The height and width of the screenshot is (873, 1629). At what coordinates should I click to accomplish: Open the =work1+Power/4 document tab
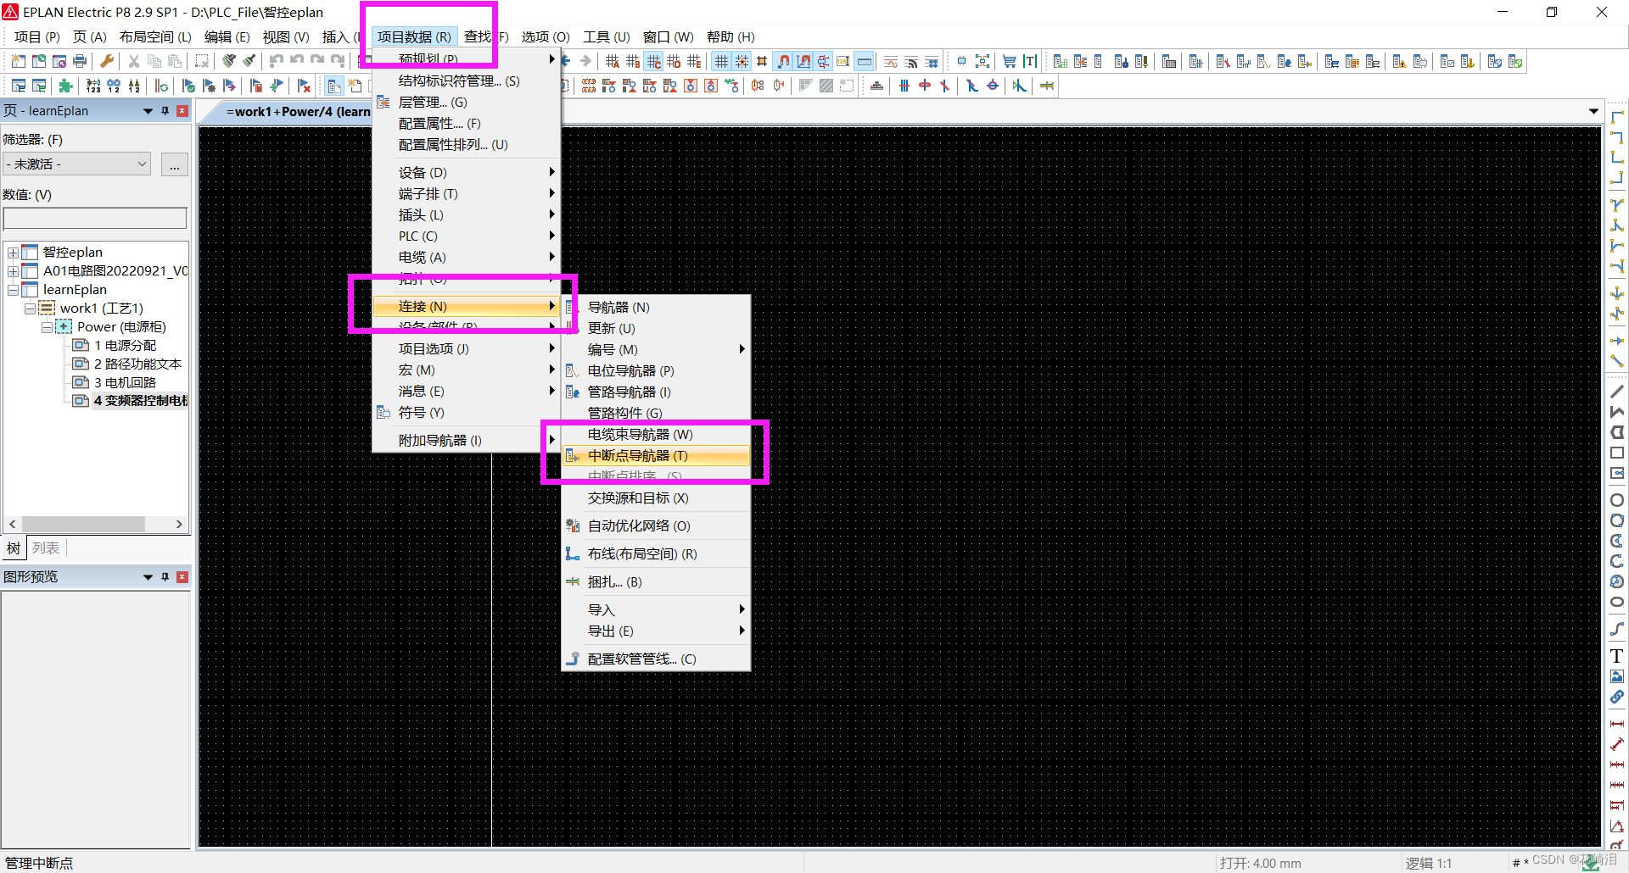click(x=298, y=112)
